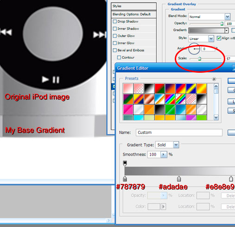Click the Opacity value field showing 100
Image resolution: width=235 pixels, height=227 pixels.
(230, 24)
